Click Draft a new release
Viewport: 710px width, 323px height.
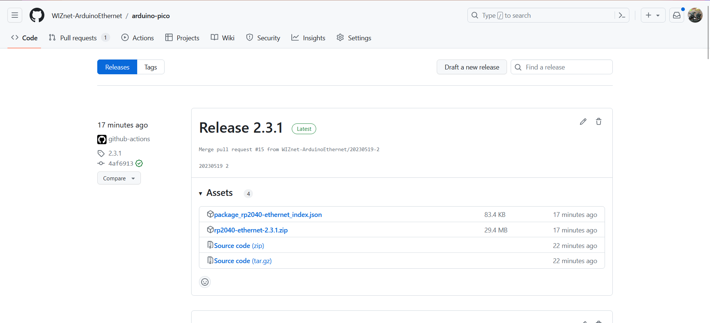coord(472,67)
